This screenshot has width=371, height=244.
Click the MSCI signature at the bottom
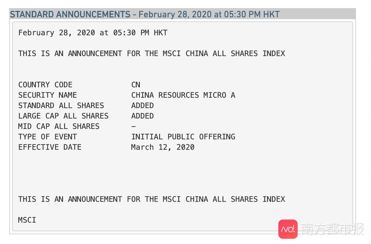click(27, 220)
